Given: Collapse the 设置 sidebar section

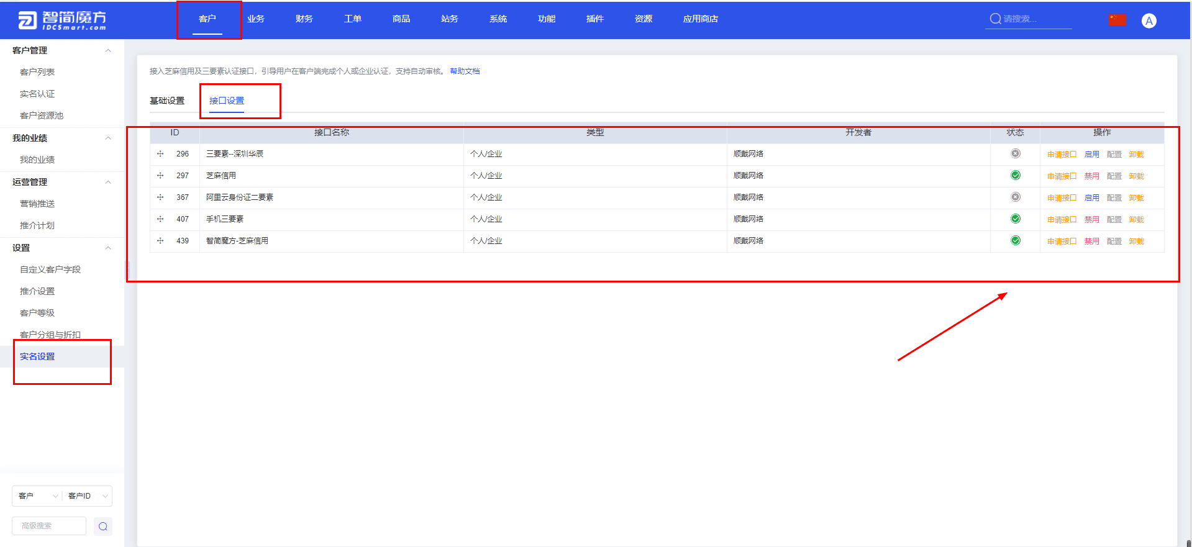Looking at the screenshot, I should click(108, 248).
